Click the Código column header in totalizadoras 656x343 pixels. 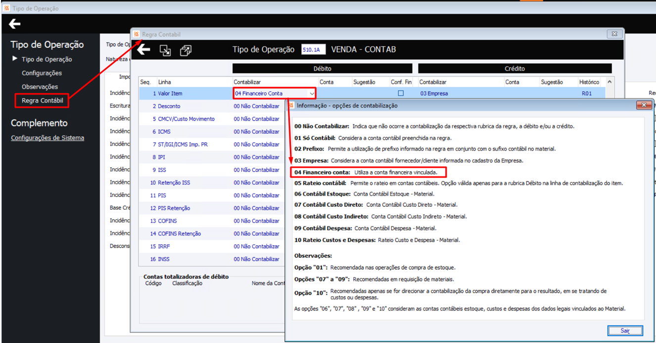point(153,283)
